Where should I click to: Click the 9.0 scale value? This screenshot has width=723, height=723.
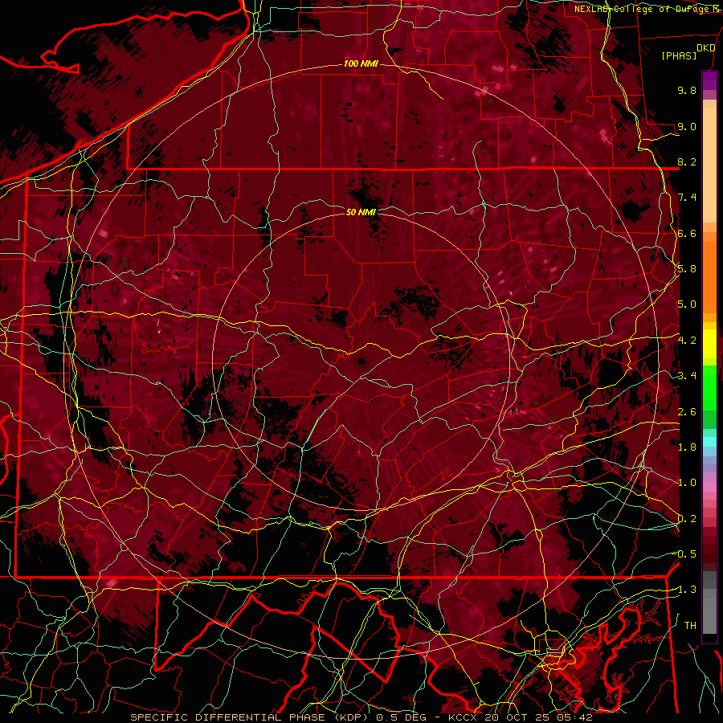[x=687, y=126]
